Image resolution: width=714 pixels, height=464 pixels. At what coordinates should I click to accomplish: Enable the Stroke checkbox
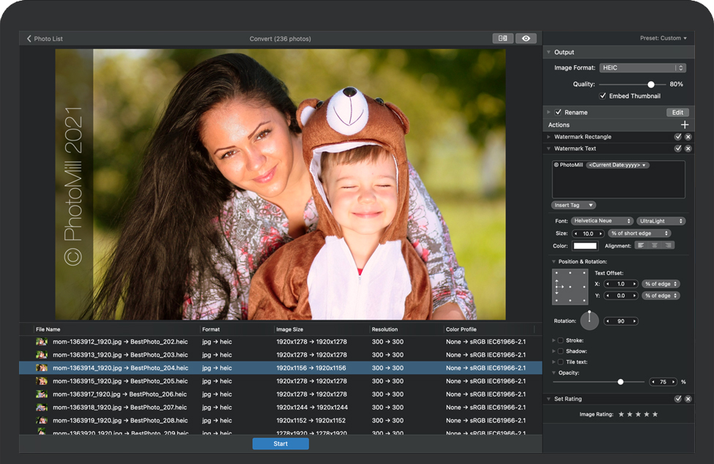pyautogui.click(x=561, y=340)
